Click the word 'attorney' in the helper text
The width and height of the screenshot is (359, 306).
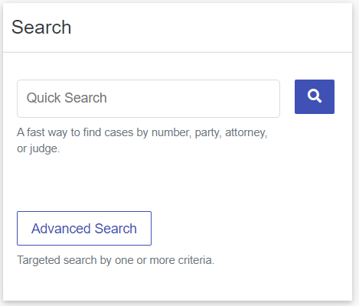pos(246,132)
